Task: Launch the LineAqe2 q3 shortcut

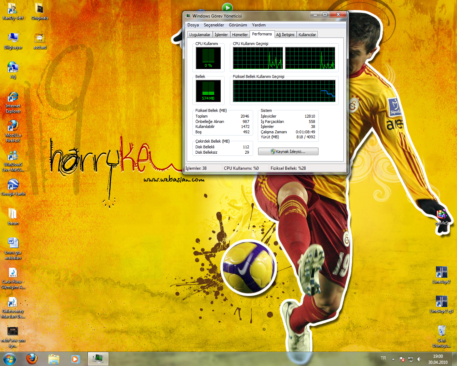Action: click(441, 305)
